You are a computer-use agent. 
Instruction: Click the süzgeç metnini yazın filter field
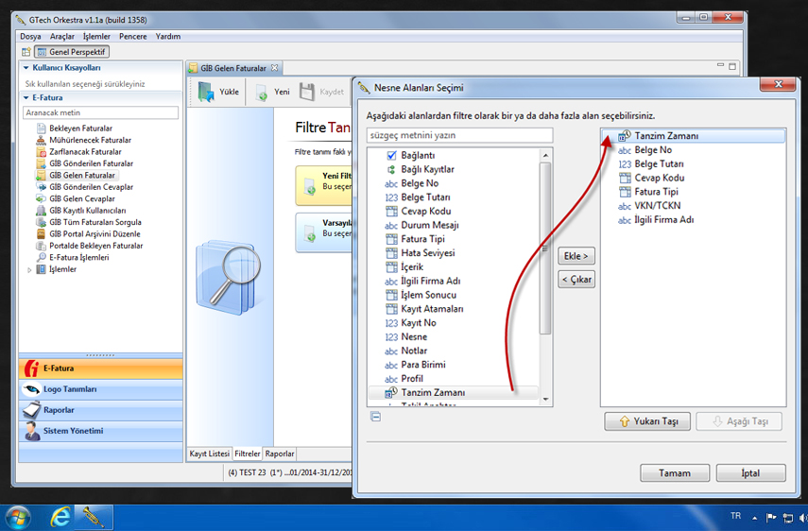click(x=459, y=135)
